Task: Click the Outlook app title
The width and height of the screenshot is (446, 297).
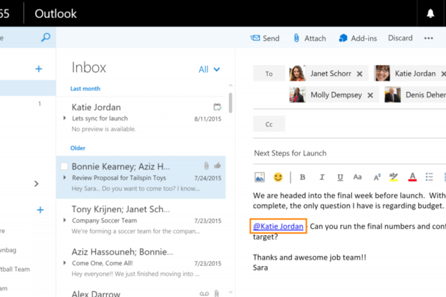Action: (x=56, y=13)
